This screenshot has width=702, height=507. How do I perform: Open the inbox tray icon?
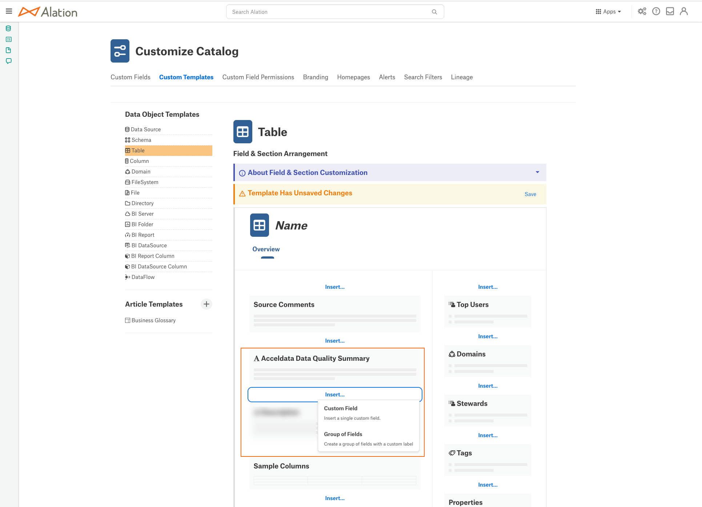[670, 11]
